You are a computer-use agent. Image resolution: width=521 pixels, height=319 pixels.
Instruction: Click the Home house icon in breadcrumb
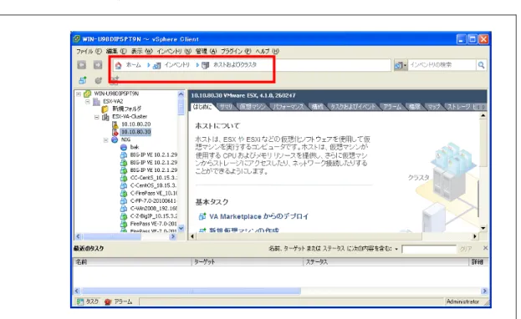click(118, 65)
